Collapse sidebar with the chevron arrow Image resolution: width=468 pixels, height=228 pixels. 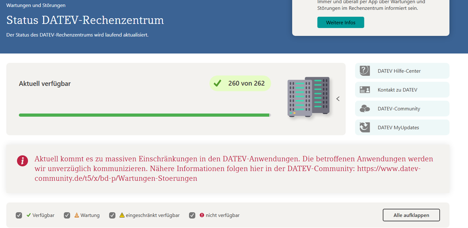[x=338, y=99]
